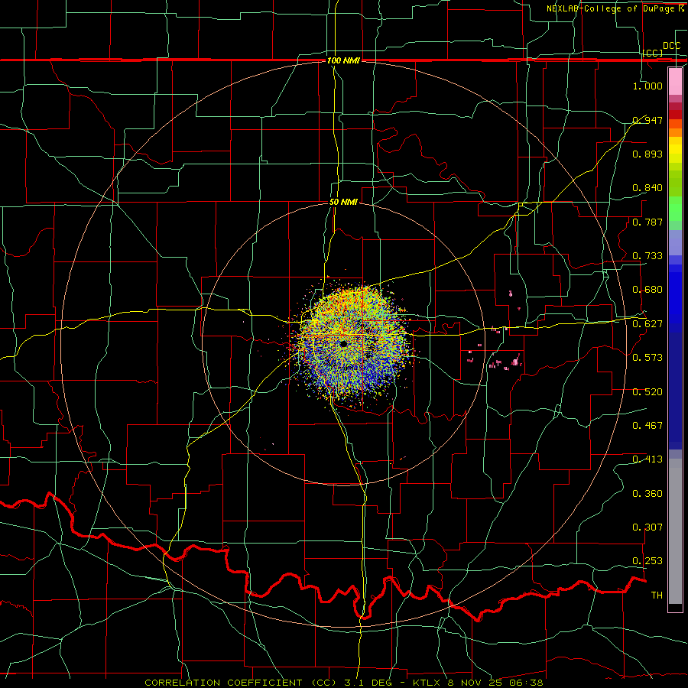Click the [CC] product label
This screenshot has height=688, width=688.
pos(652,53)
